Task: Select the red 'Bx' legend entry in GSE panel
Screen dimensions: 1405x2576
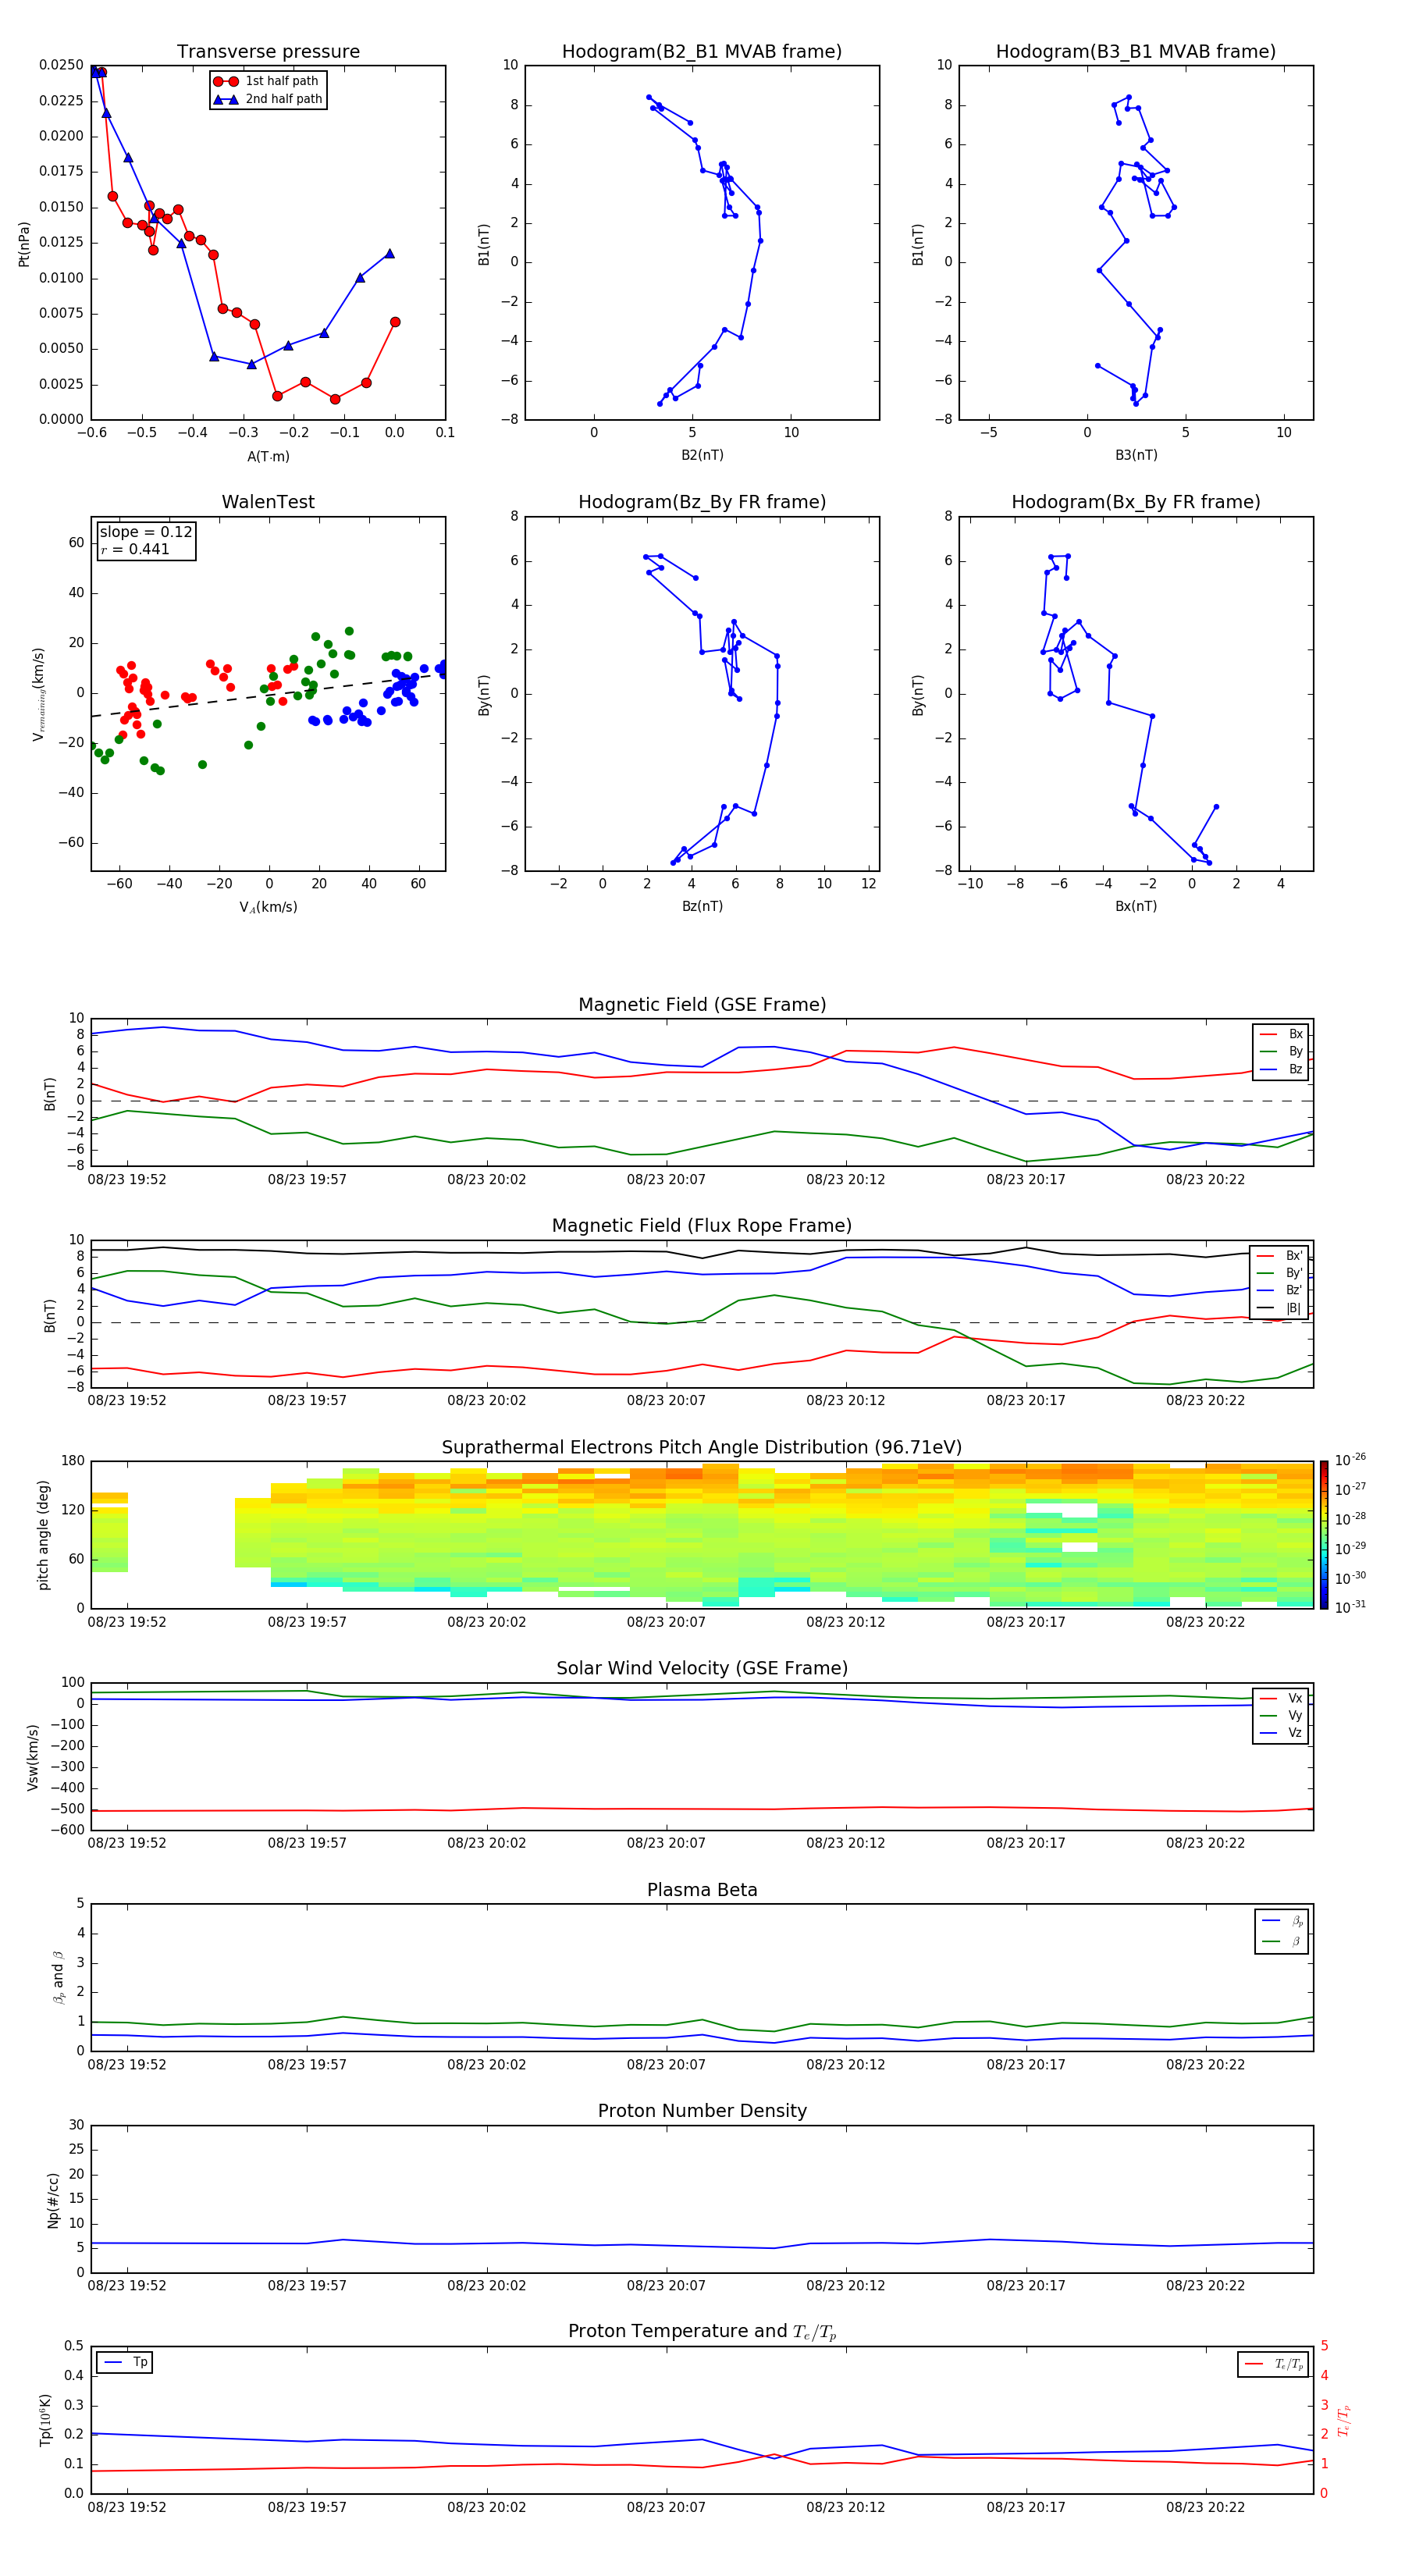Action: point(1281,1034)
